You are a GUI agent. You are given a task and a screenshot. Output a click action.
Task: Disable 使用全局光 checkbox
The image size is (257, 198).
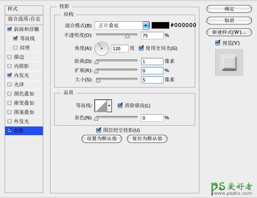tap(141, 48)
